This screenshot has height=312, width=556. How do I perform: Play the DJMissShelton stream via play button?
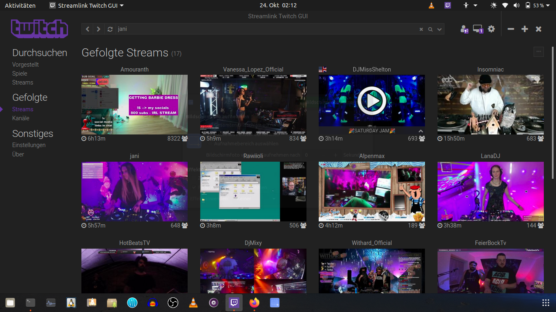pyautogui.click(x=372, y=101)
